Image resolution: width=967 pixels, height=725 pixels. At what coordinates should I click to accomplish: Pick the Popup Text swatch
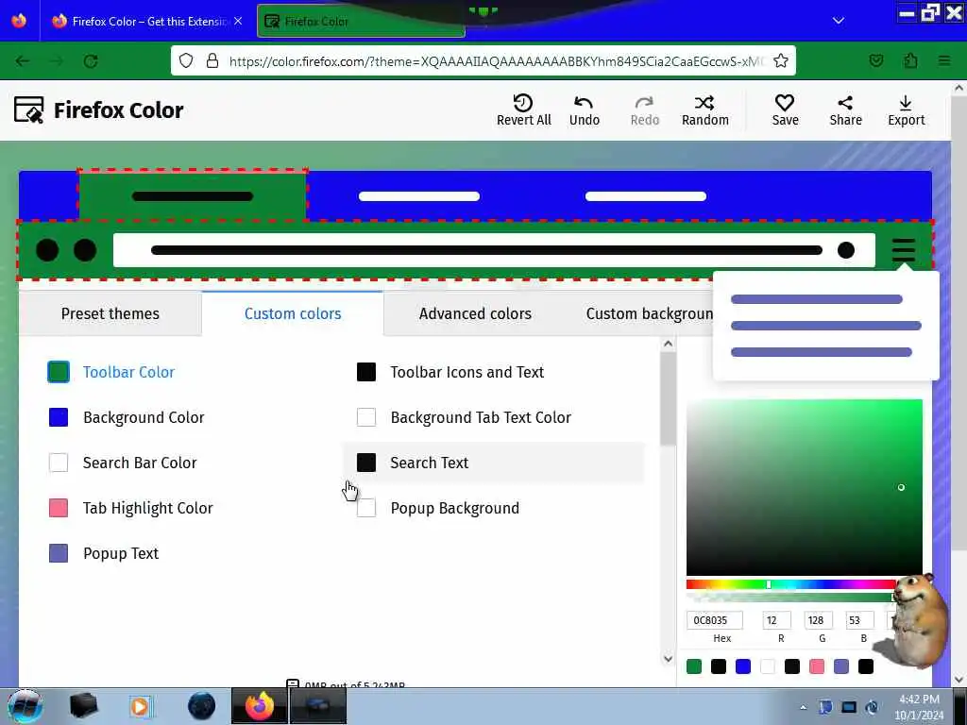pos(59,553)
